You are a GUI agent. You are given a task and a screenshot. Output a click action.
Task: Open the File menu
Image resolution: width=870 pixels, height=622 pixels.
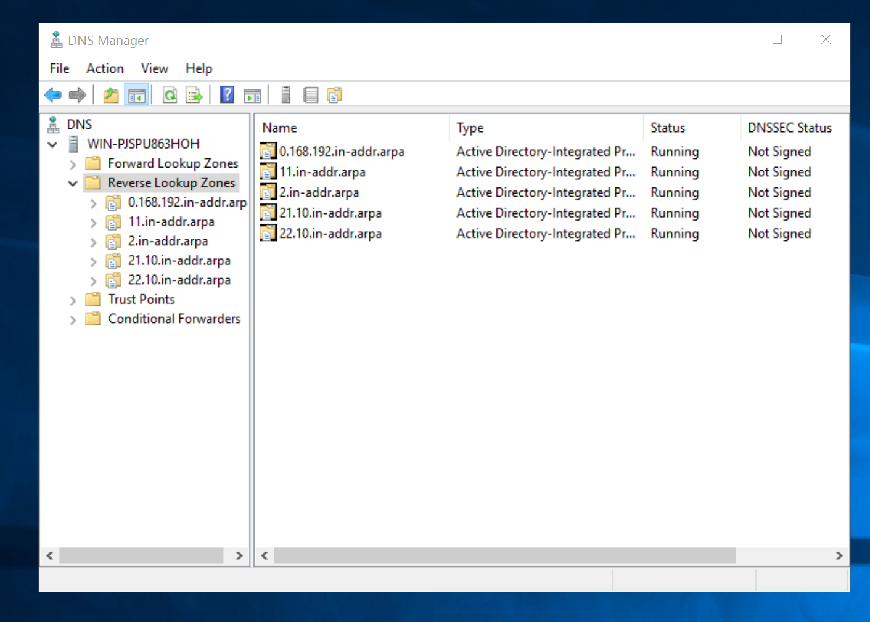click(59, 68)
